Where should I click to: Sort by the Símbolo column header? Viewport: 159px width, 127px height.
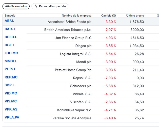10,15
